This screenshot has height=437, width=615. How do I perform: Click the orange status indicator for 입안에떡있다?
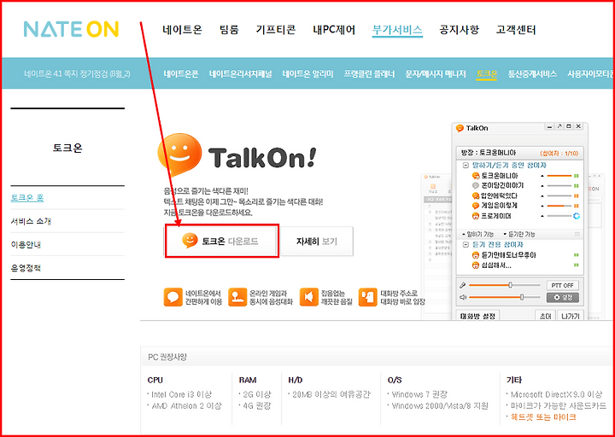[577, 195]
